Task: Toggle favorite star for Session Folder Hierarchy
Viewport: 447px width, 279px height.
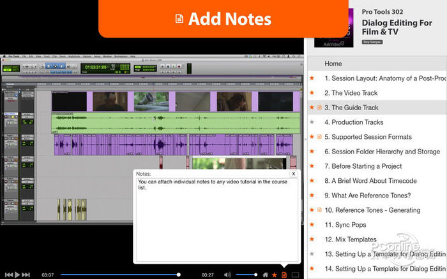Action: click(x=312, y=151)
